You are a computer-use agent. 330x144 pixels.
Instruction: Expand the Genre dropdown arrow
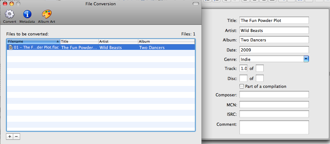pos(306,59)
